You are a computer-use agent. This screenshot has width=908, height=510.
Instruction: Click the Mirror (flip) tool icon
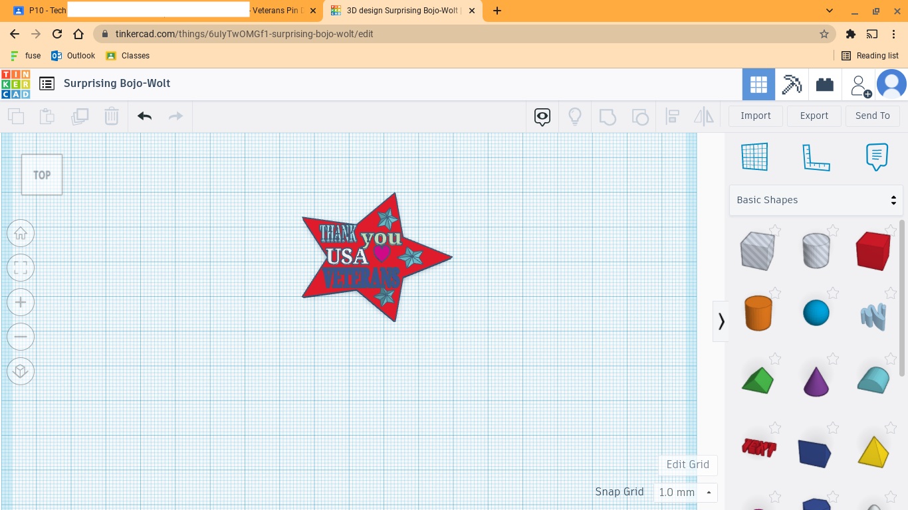(704, 117)
